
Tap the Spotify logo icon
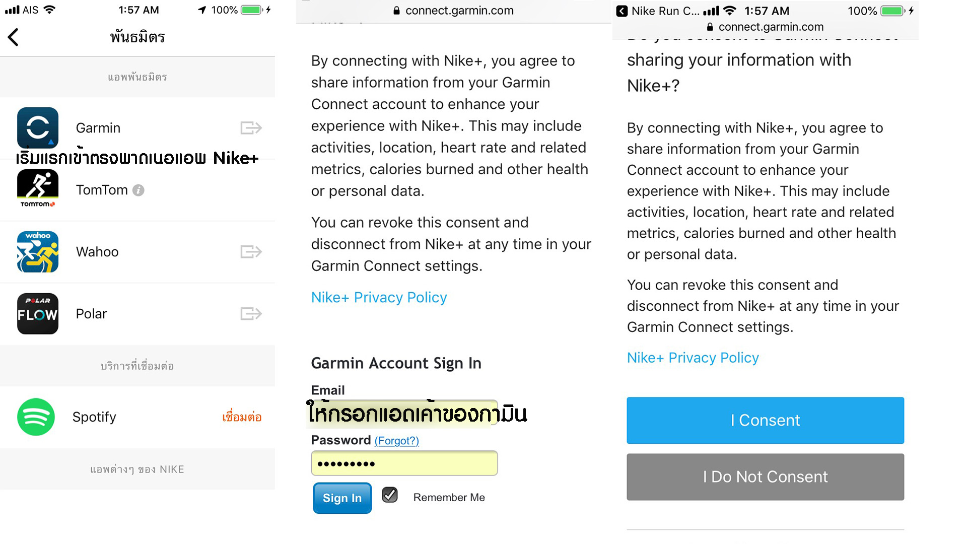pos(36,417)
